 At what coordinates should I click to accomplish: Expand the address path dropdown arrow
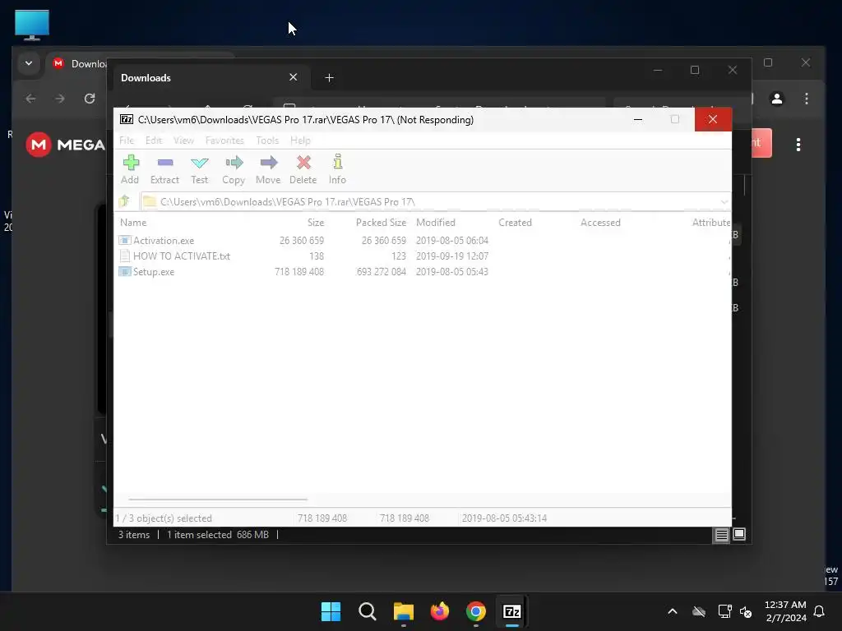click(x=724, y=202)
